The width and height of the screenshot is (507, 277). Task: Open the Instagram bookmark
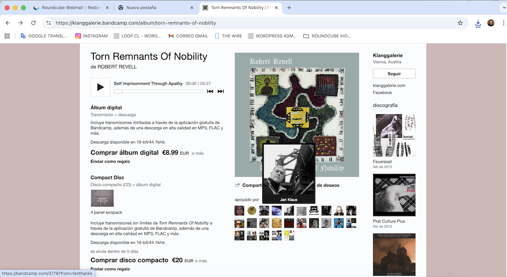[91, 36]
